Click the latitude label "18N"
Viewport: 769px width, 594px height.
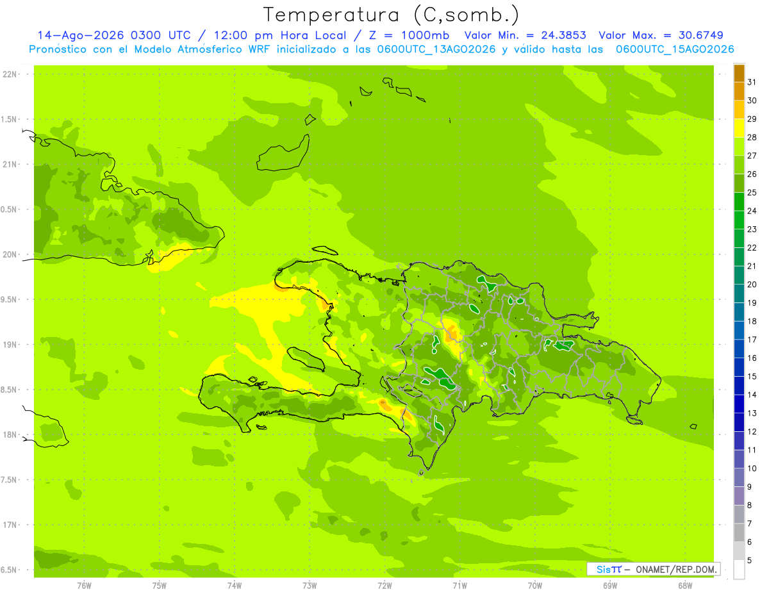click(x=10, y=434)
